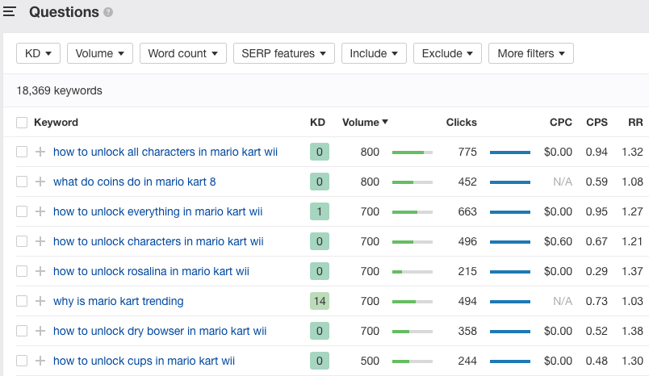Click plus icon beside 'why is mario kart trending'
649x376 pixels.
coord(40,301)
